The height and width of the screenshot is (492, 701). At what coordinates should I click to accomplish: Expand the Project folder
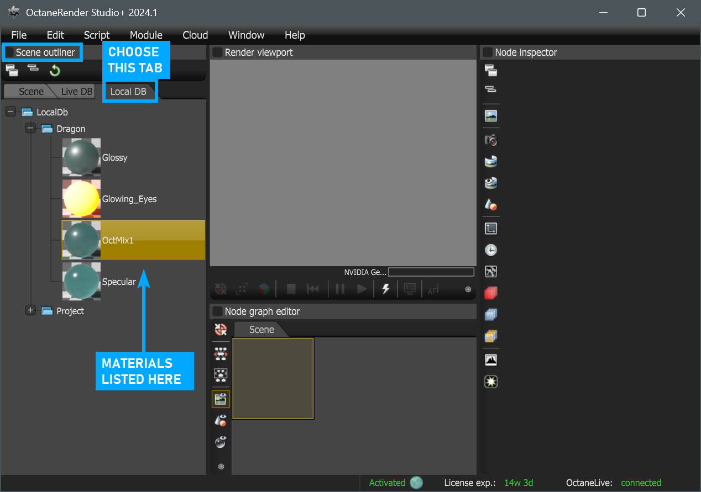(30, 310)
